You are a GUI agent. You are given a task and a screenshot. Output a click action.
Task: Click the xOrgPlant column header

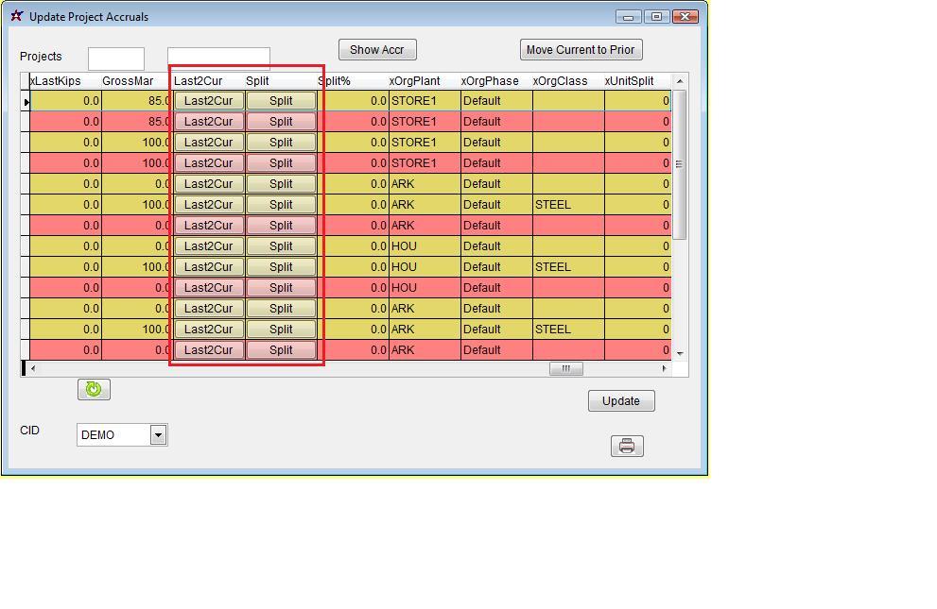click(x=414, y=81)
